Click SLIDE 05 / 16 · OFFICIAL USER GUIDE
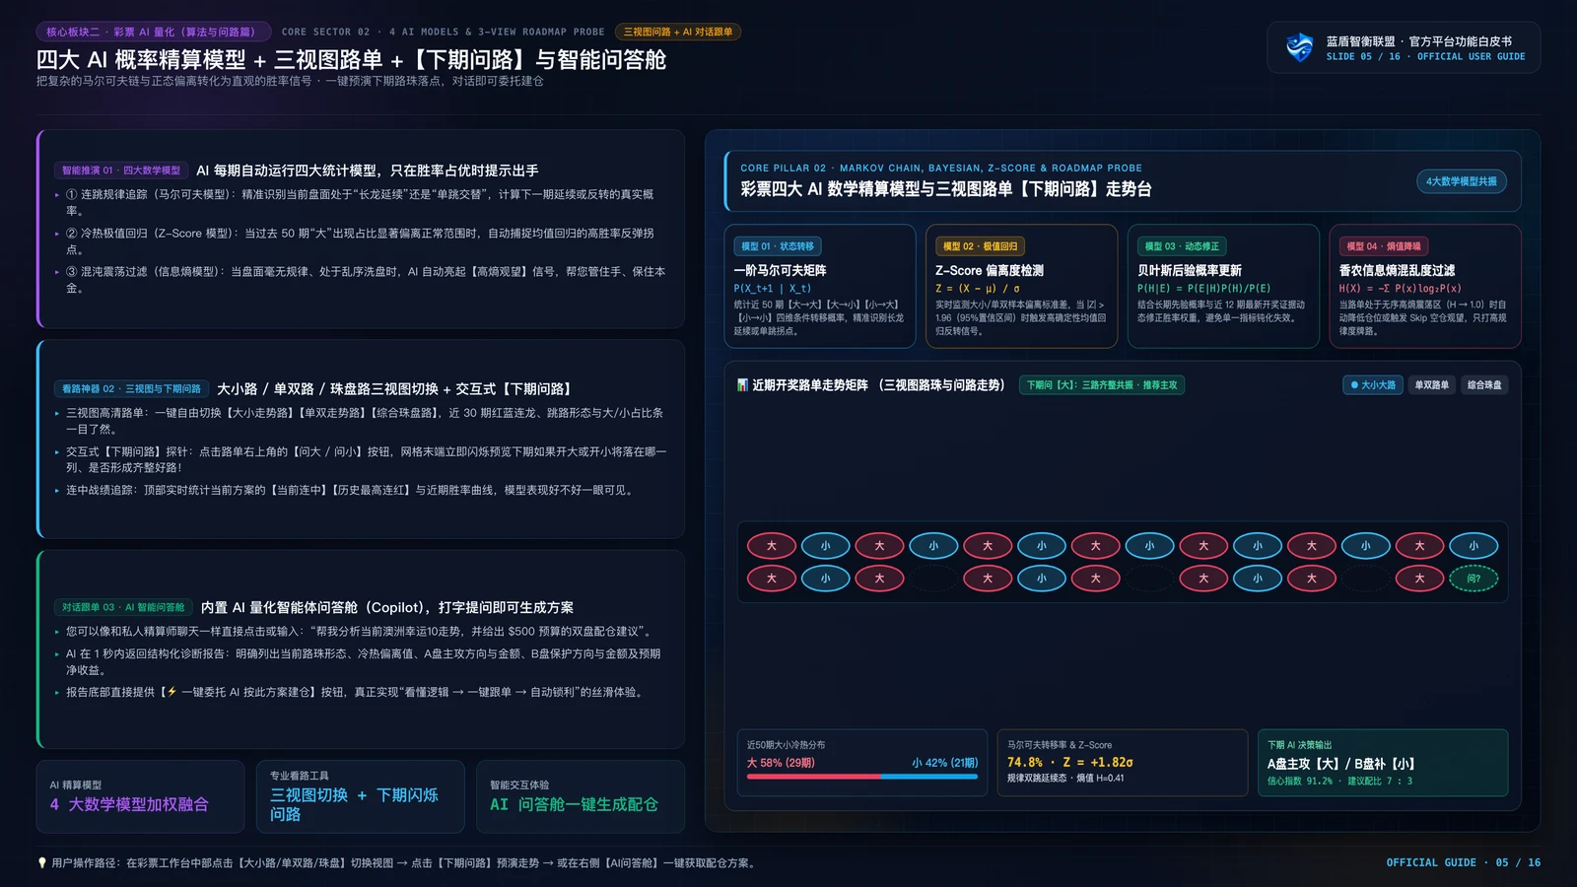 (x=1425, y=57)
